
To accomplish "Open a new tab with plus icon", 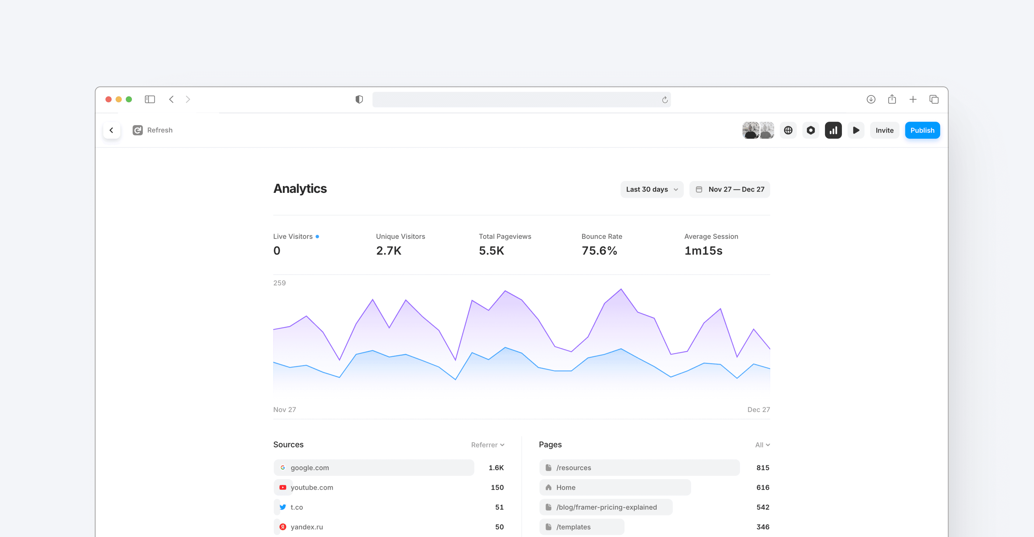I will (913, 99).
